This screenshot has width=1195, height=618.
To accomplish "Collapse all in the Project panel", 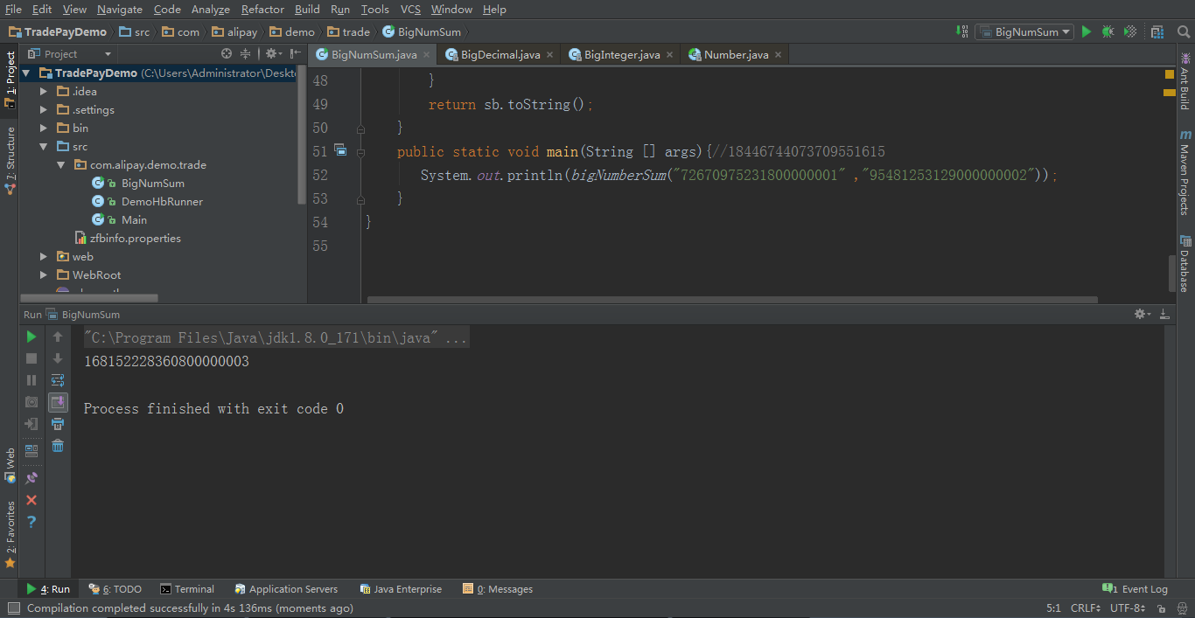I will [x=246, y=54].
